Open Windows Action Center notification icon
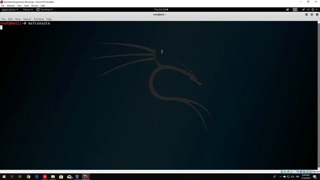This screenshot has height=180, width=320. [314, 176]
